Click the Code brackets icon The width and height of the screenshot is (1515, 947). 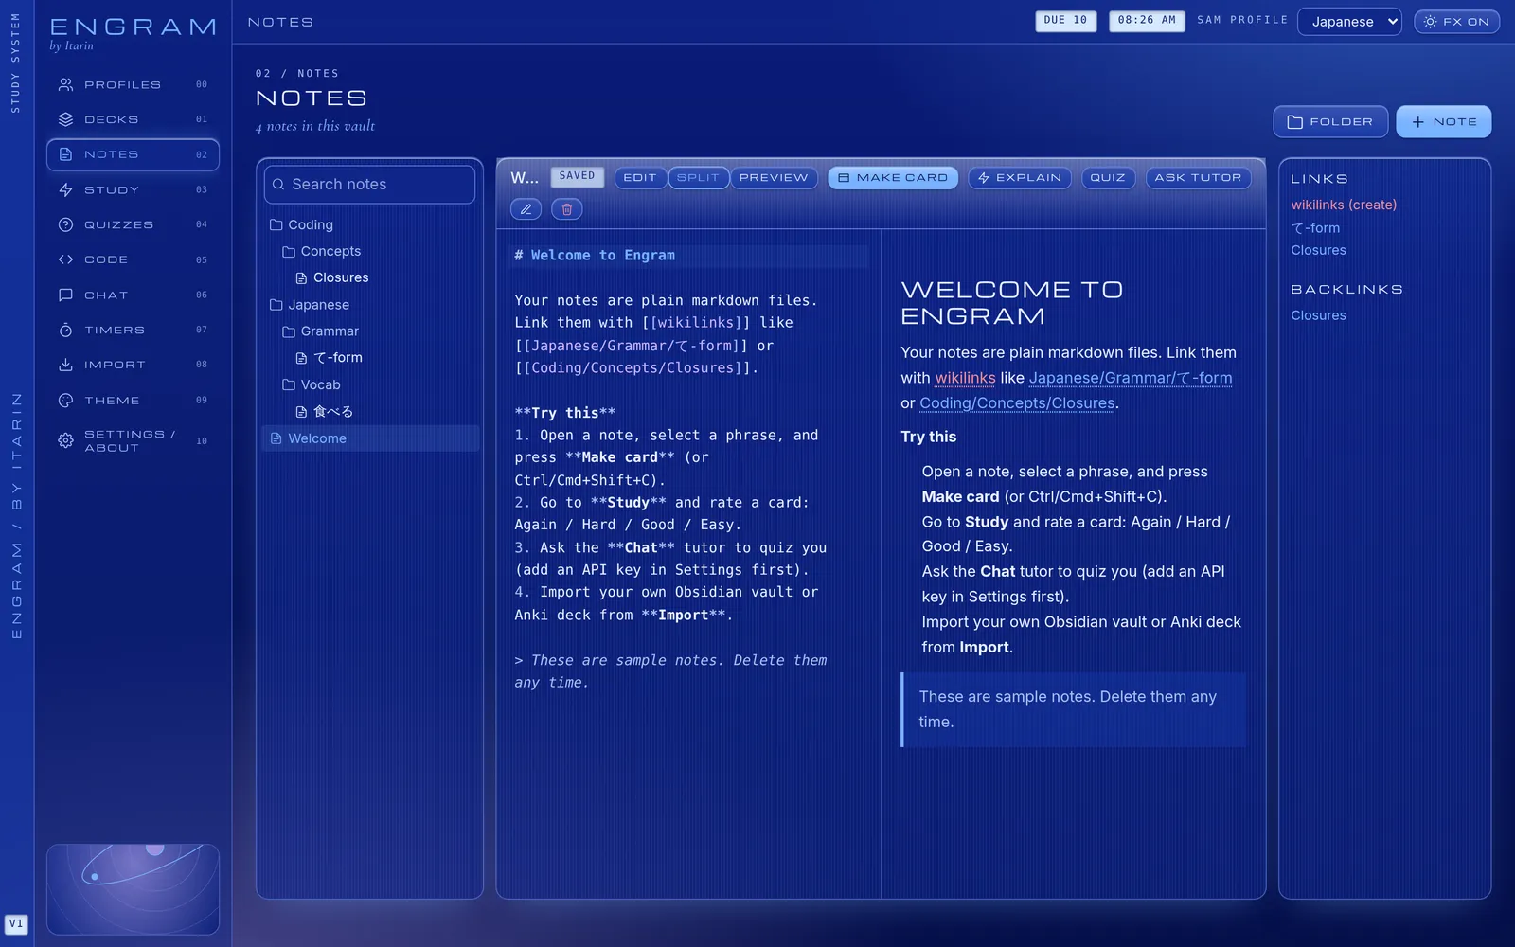[65, 259]
